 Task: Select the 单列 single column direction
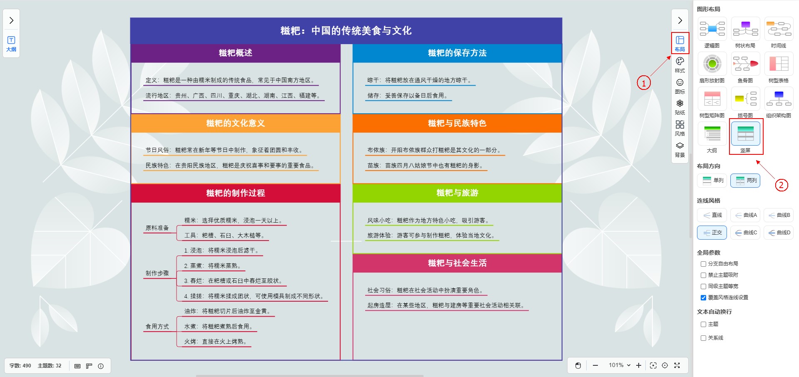click(712, 181)
